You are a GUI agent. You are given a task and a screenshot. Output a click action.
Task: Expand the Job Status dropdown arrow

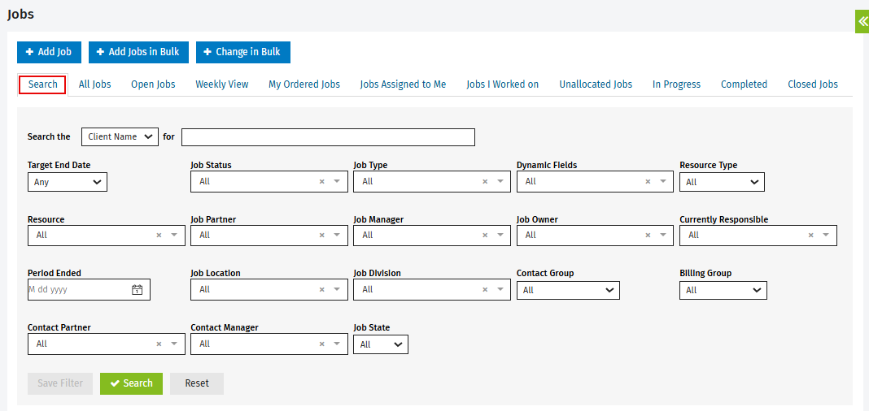(x=337, y=181)
